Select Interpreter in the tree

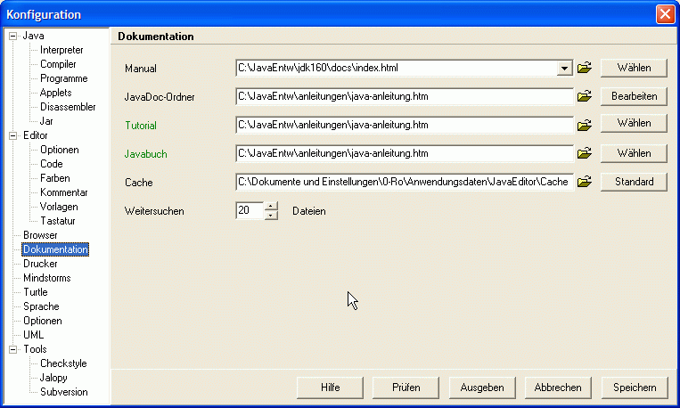61,50
